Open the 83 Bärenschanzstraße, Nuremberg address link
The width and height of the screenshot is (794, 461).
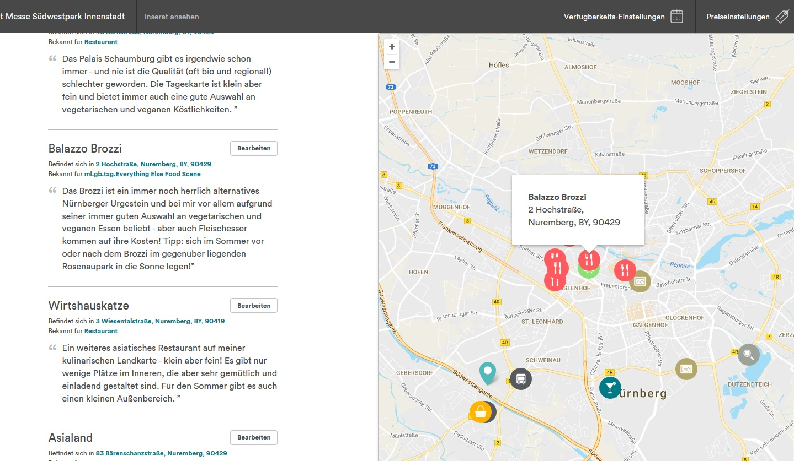pos(161,453)
